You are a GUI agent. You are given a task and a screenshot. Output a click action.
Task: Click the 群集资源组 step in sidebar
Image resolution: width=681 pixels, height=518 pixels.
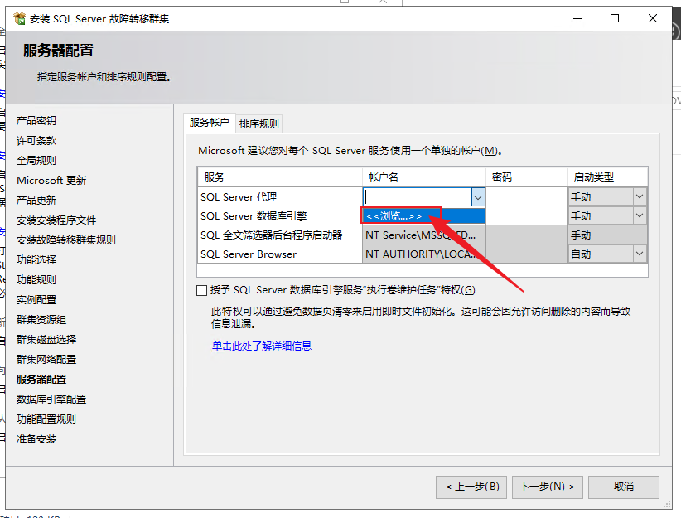(41, 320)
